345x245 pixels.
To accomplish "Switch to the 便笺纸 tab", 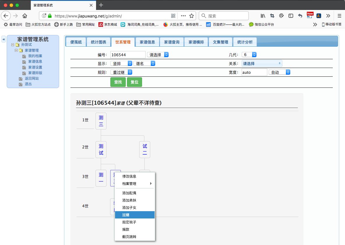I will click(x=76, y=42).
